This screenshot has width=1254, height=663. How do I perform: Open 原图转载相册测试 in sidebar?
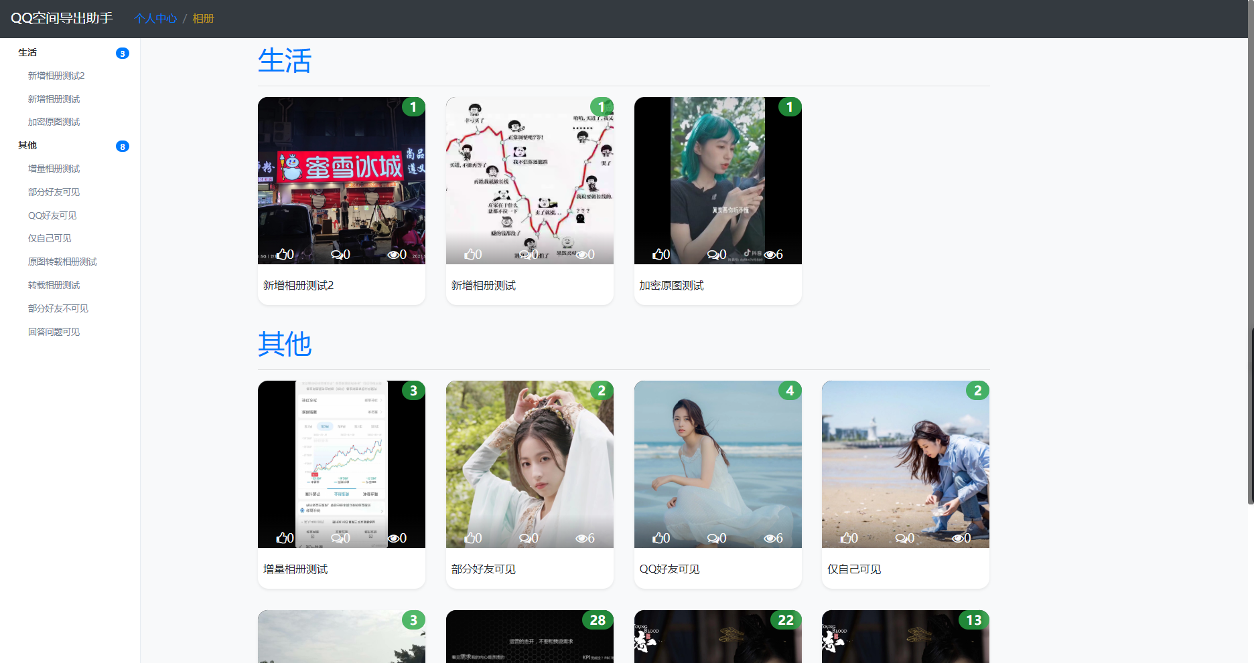pyautogui.click(x=62, y=262)
